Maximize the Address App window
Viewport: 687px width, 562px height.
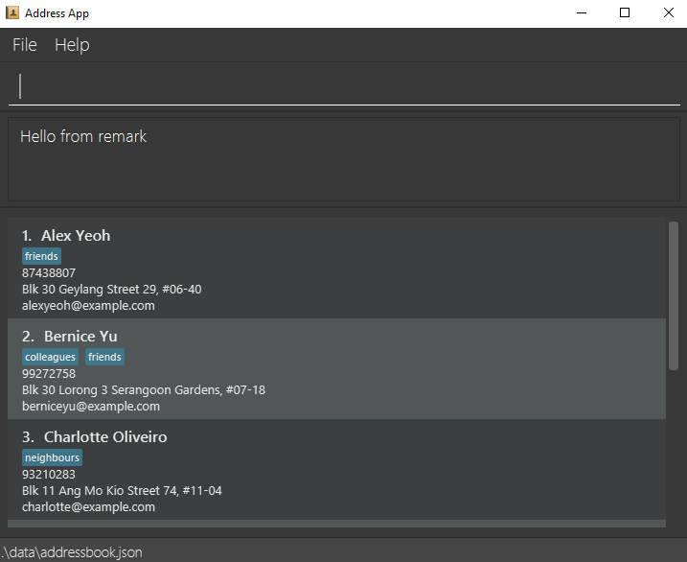pyautogui.click(x=625, y=13)
